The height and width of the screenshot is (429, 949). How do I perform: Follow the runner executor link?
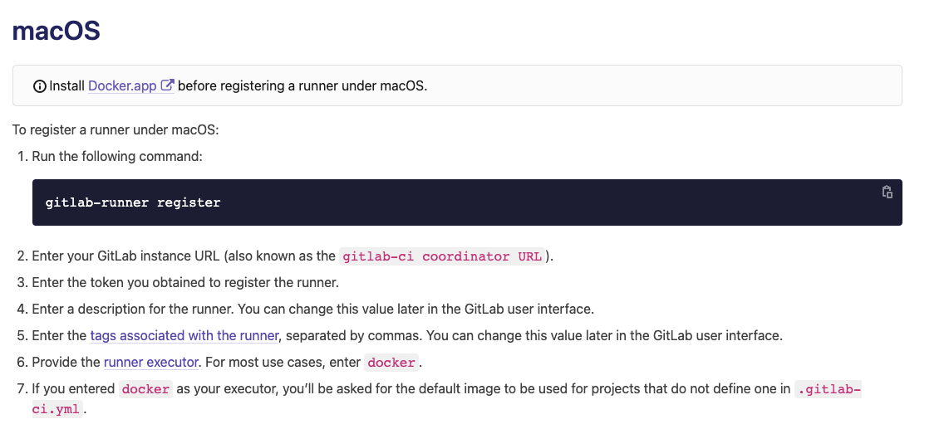point(151,362)
